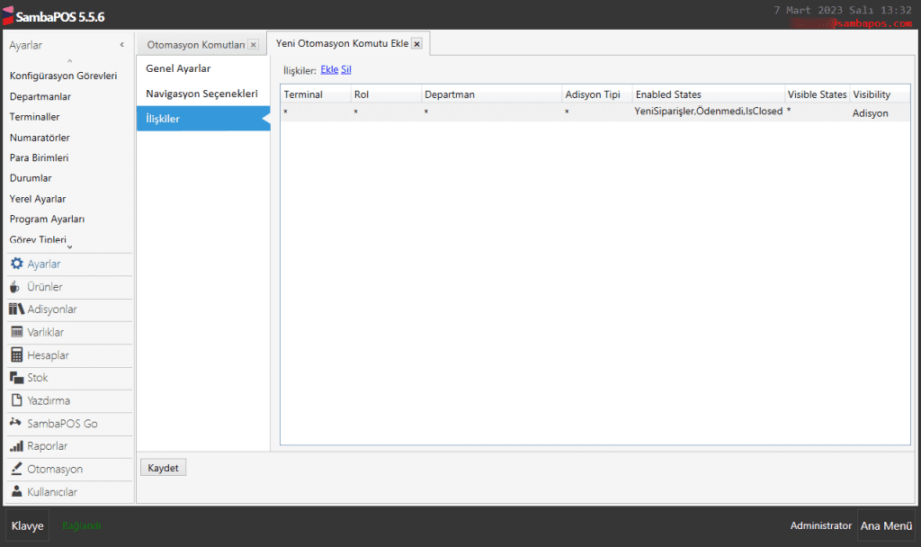
Task: Open Raporlar bar chart icon
Action: click(x=16, y=446)
